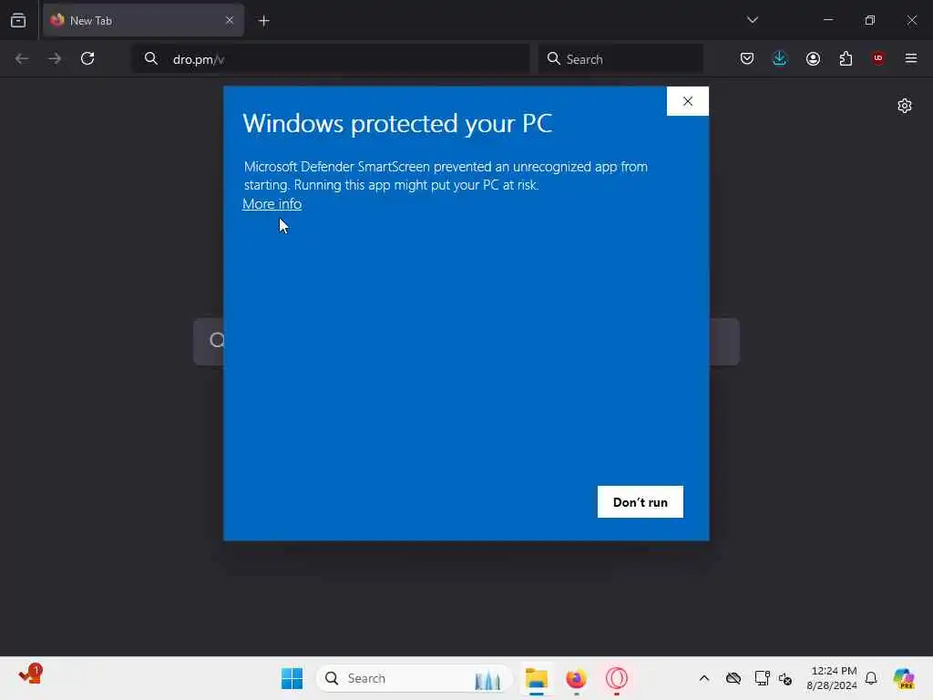Open the Windows Start menu
The image size is (933, 700).
[x=292, y=678]
